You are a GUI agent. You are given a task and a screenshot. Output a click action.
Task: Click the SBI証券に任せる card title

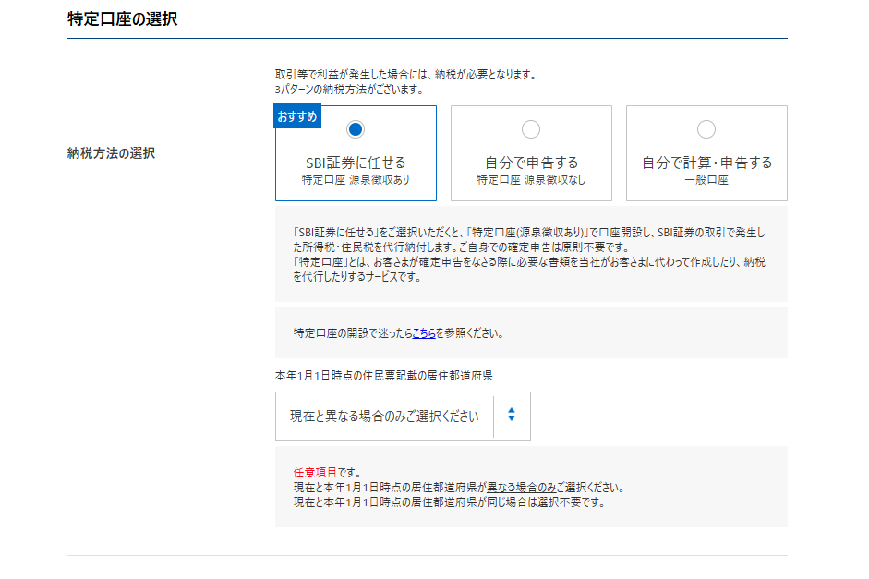coord(356,163)
